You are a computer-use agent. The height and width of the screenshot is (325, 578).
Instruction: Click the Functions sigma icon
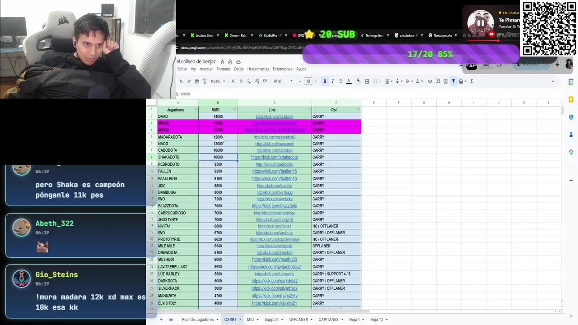point(471,81)
